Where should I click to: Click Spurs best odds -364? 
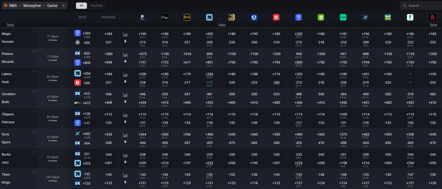[87, 143]
